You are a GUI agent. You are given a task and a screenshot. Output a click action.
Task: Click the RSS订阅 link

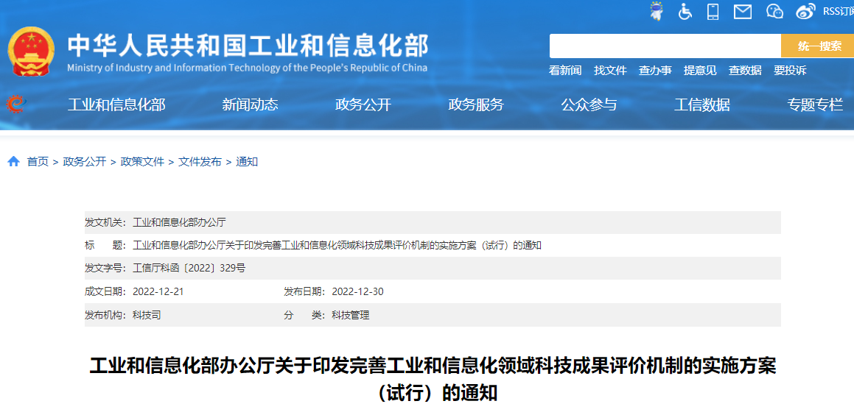838,11
